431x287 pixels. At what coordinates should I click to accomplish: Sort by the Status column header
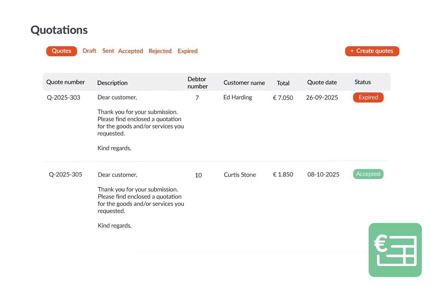pos(363,82)
